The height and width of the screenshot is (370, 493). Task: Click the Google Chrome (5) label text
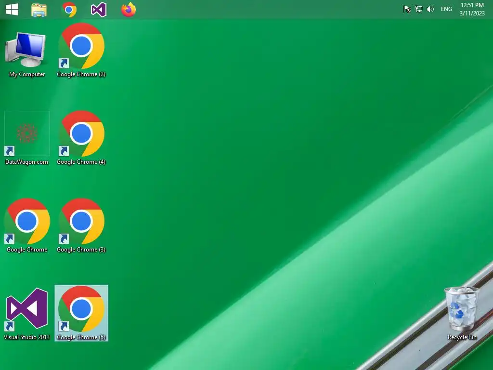[81, 337]
